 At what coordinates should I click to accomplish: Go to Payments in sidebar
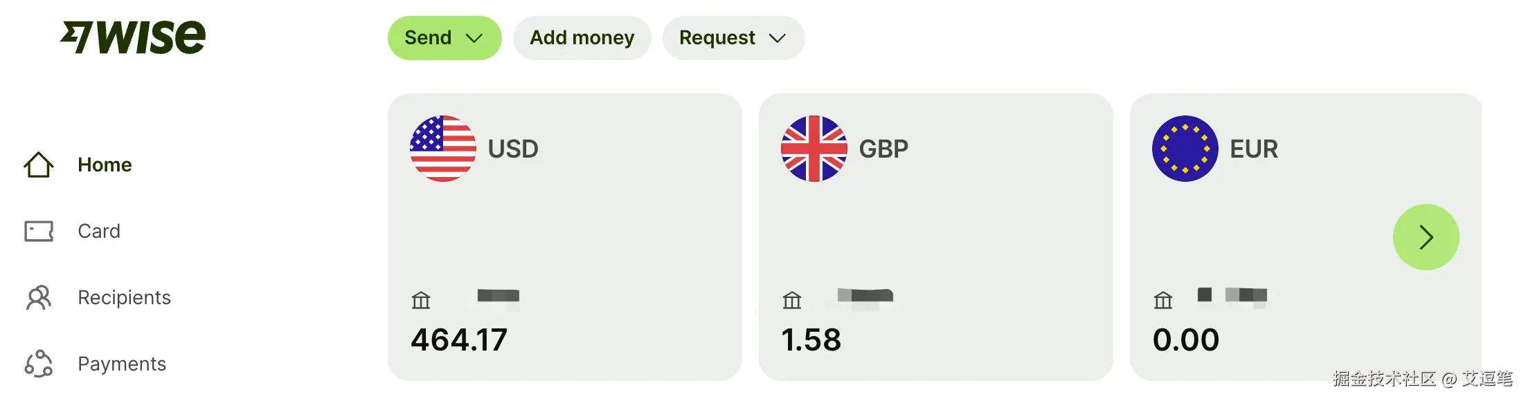(x=122, y=364)
